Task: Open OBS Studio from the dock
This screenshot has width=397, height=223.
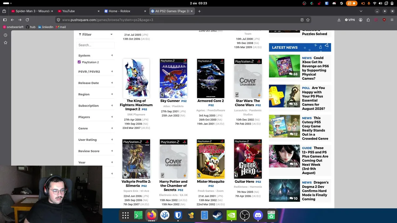Action: tap(245, 215)
